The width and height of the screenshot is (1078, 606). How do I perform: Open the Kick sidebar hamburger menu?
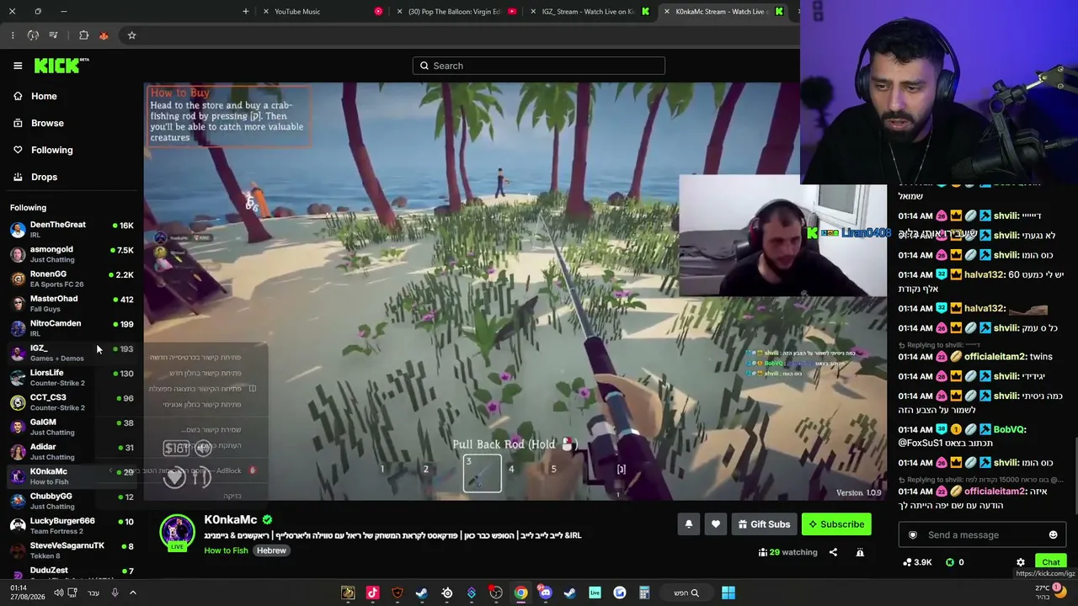pos(18,66)
